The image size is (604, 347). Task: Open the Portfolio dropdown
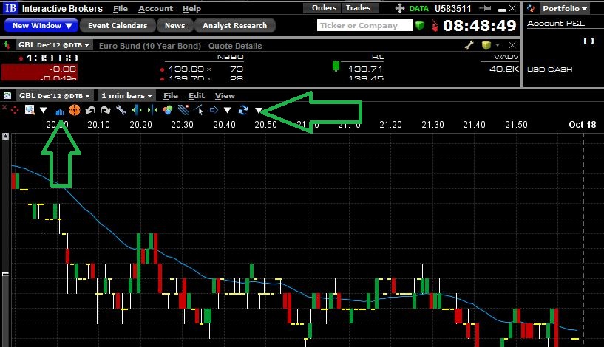[565, 8]
